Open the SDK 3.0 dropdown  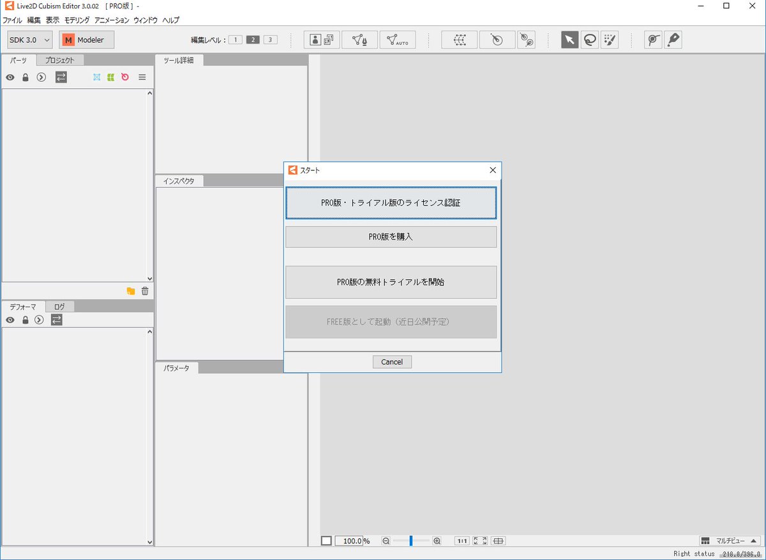[29, 40]
